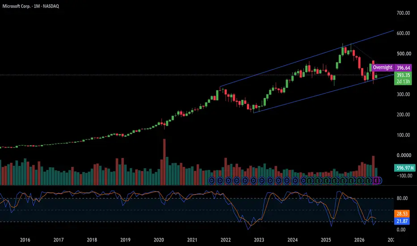Click the 2017 time axis label
The height and width of the screenshot is (246, 417).
(x=59, y=240)
